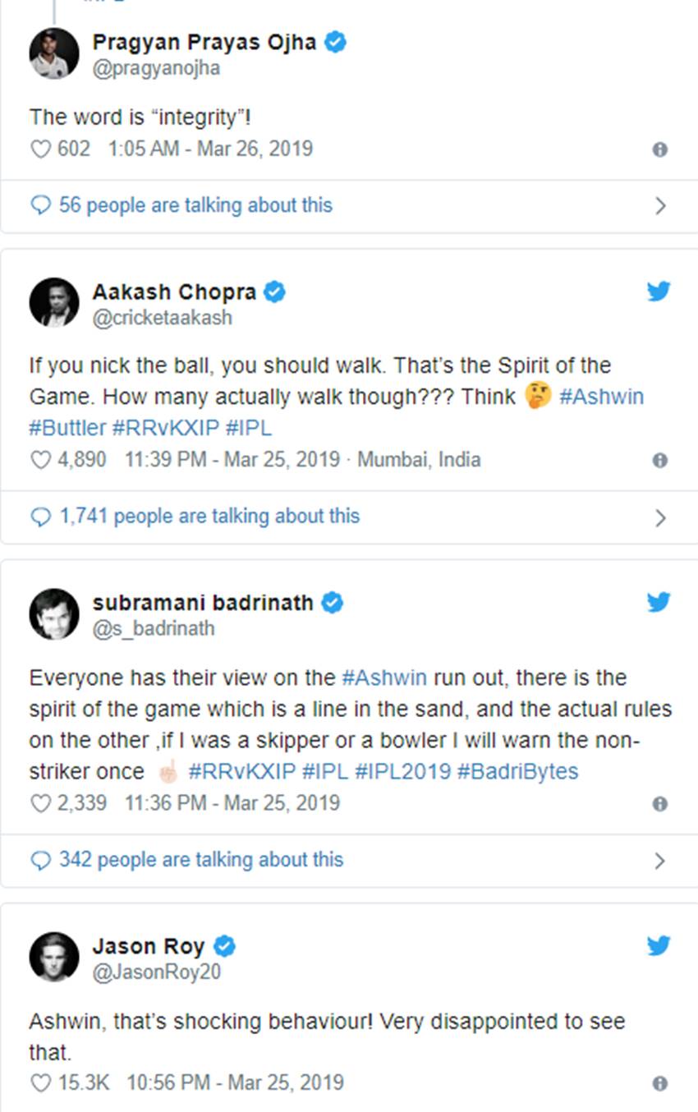Like Aakash Chopra's tweet via heart icon

40,460
